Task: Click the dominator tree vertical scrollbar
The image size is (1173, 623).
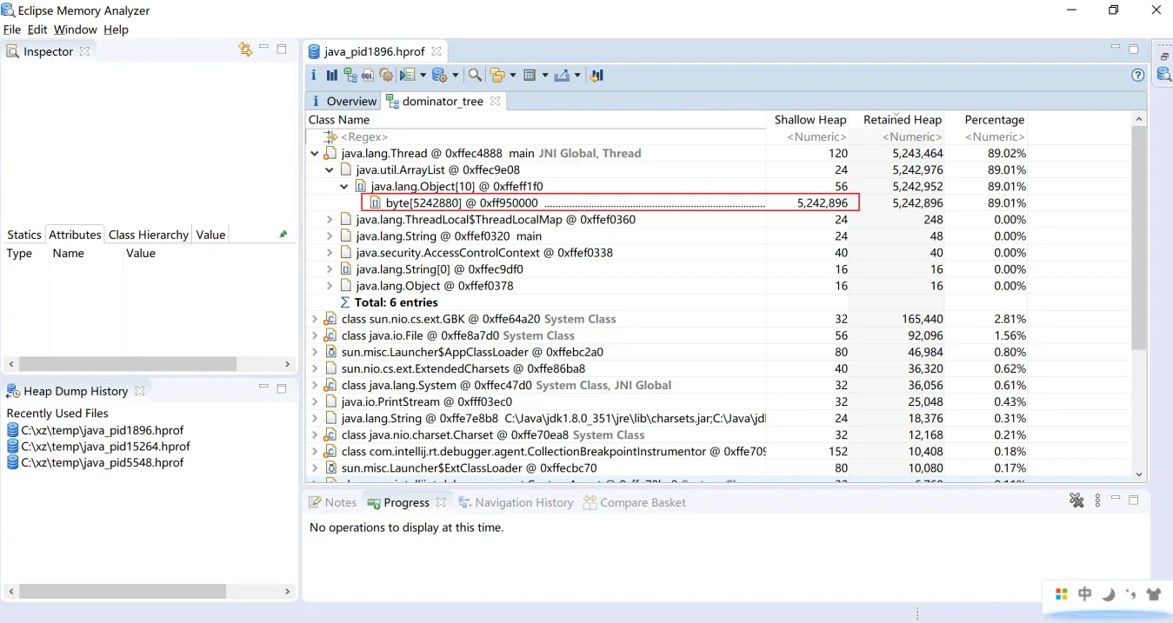Action: click(x=1139, y=237)
